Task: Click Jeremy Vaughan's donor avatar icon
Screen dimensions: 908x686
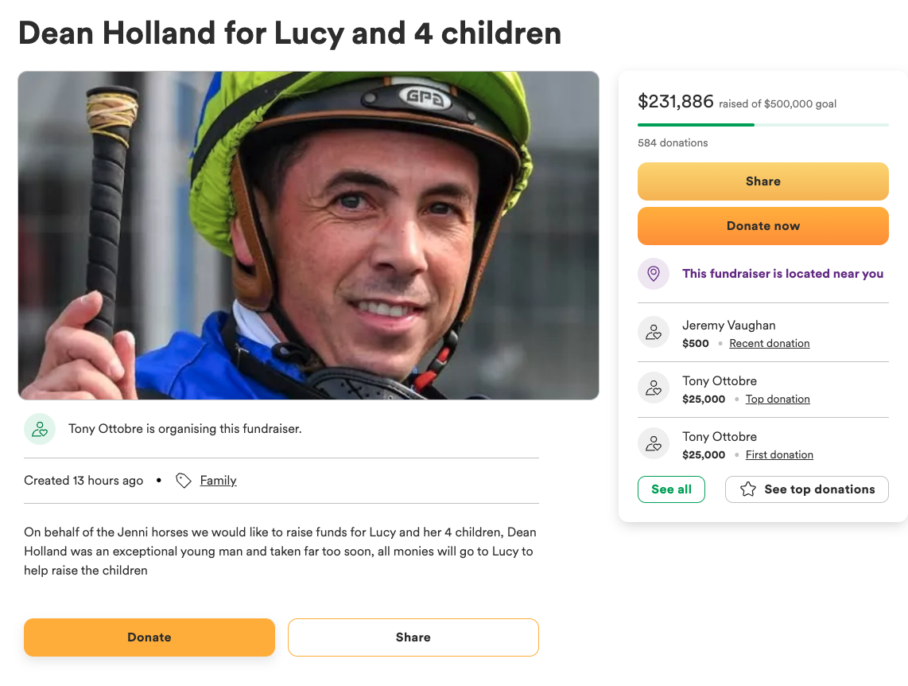Action: pos(654,333)
